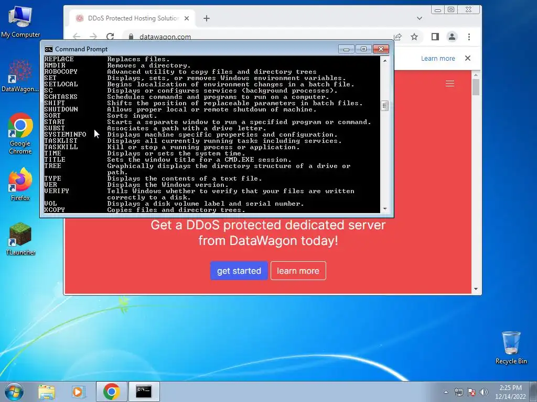The image size is (537, 402).
Task: Launch Firefox from desktop icon
Action: tap(20, 184)
